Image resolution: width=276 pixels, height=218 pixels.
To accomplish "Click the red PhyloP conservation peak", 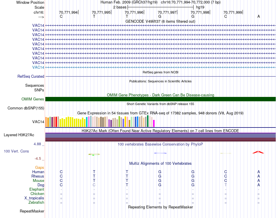I will click(x=258, y=152).
